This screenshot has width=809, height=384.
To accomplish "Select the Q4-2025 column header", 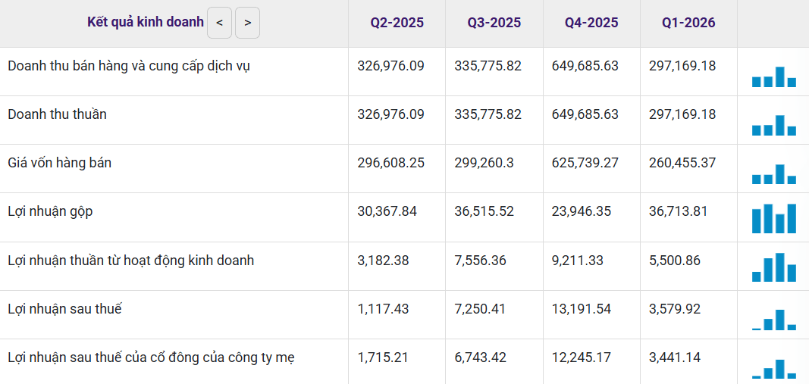I will tap(591, 23).
